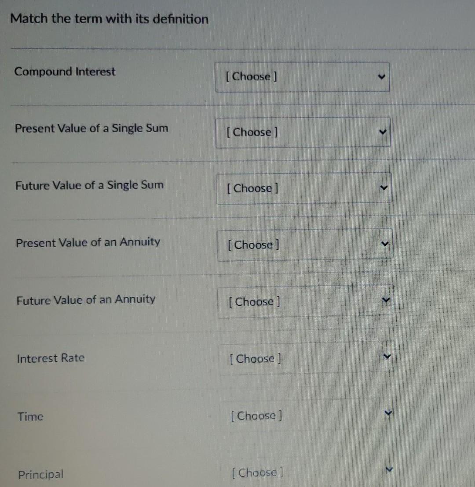Open the Present Value of a Single Sum dropdown
Image resolution: width=475 pixels, height=487 pixels.
coord(302,132)
